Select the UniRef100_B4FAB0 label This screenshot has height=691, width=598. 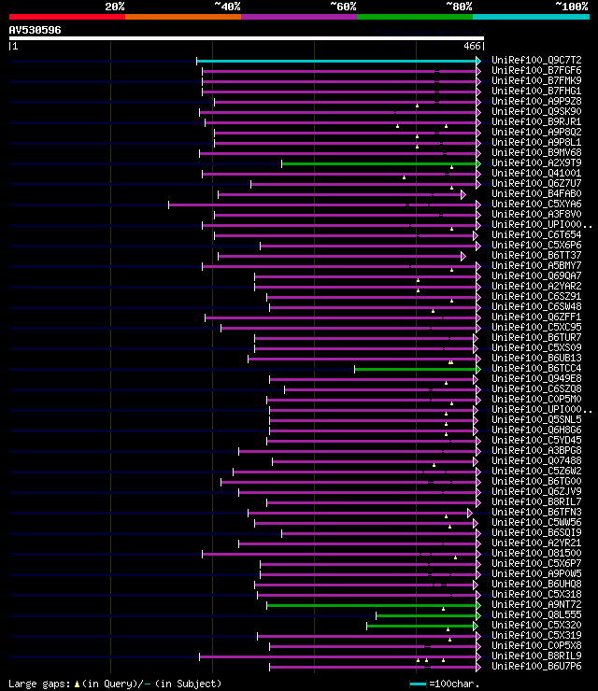tap(536, 194)
